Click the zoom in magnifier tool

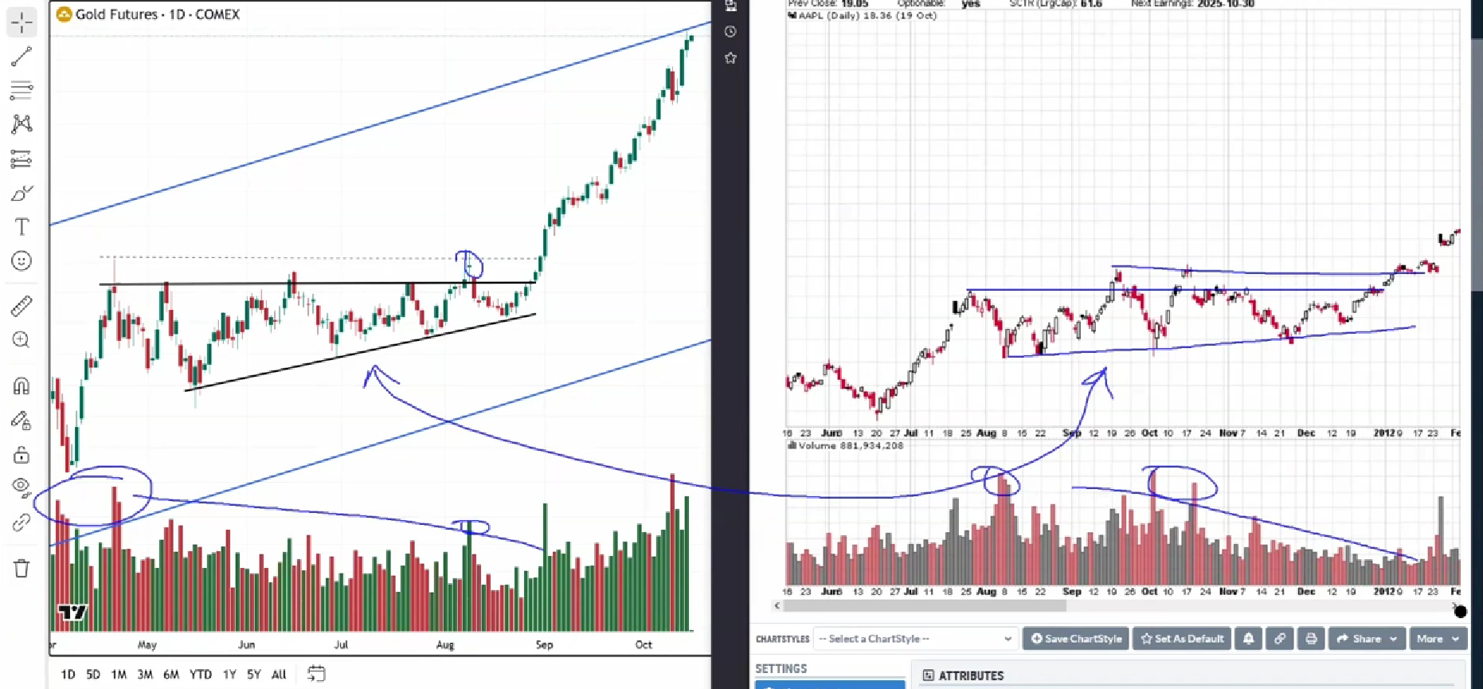pos(22,340)
